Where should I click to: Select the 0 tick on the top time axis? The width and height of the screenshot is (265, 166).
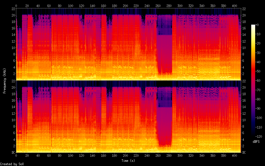(x=16, y=5)
